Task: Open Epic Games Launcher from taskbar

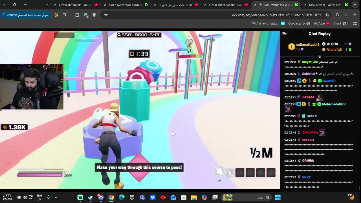Action: [x=132, y=197]
